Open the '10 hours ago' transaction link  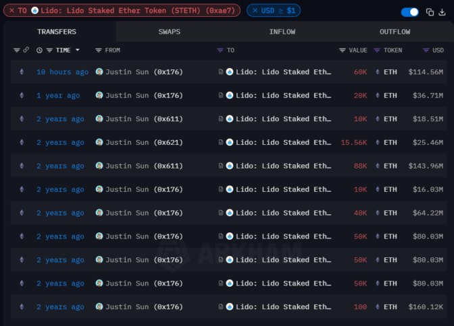[x=63, y=72]
